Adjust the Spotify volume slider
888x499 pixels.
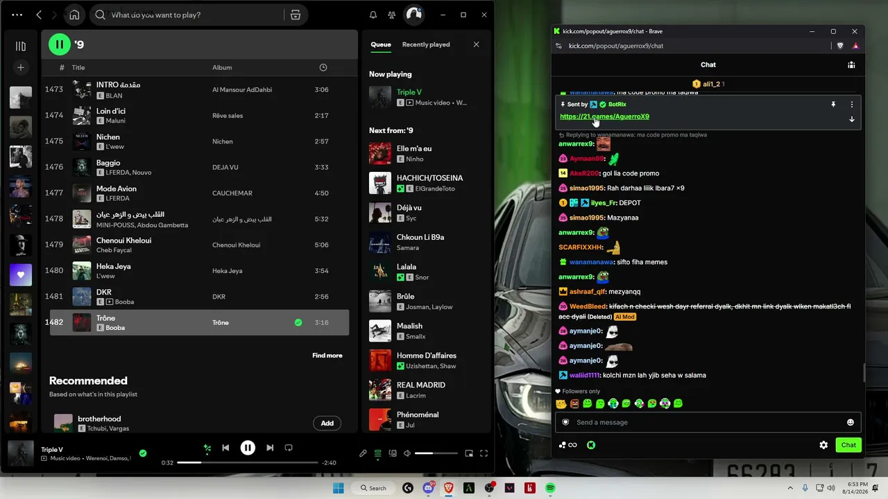(436, 453)
